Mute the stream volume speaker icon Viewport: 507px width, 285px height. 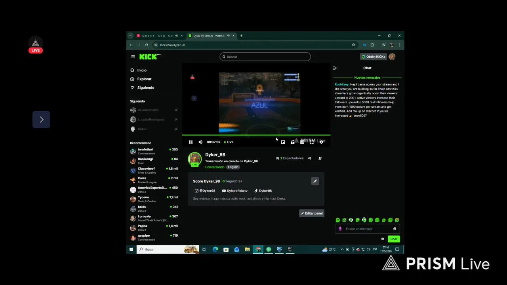(200, 142)
